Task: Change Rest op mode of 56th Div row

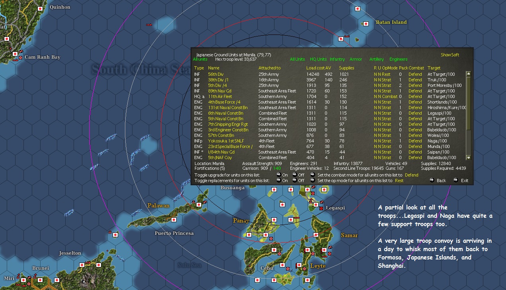Action: [x=386, y=74]
